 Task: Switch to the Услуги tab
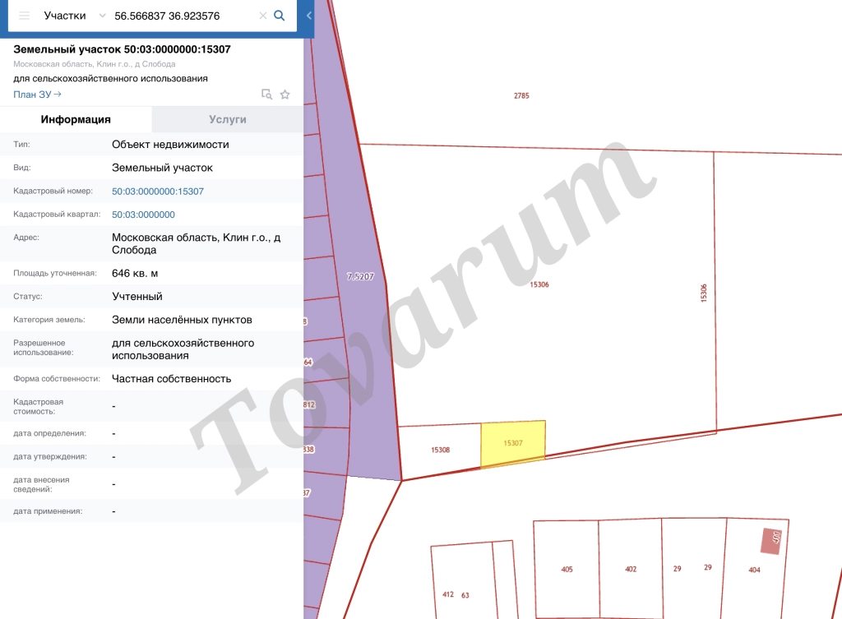pyautogui.click(x=228, y=119)
